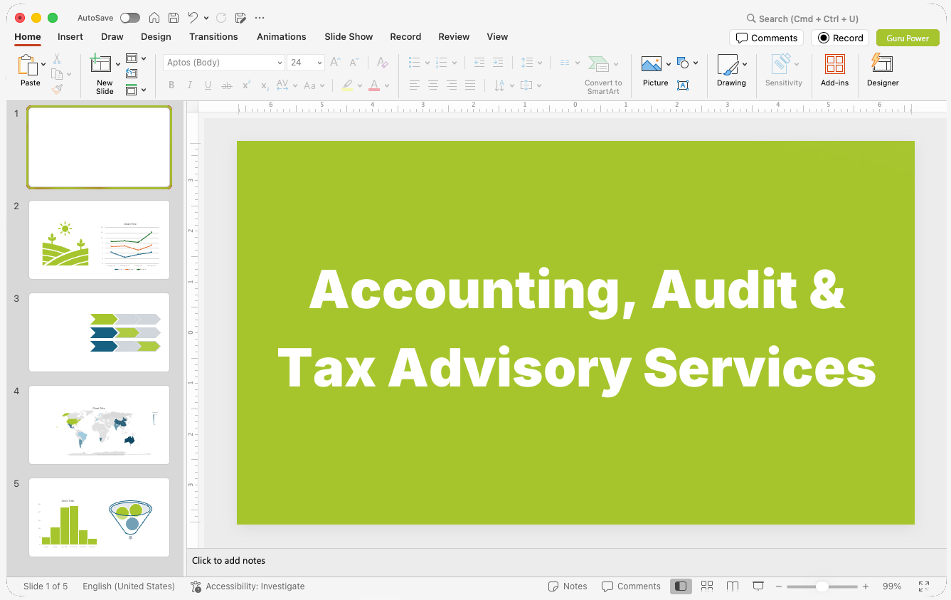Open numbered list dropdown arrow
Viewport: 951px width, 600px height.
tap(454, 63)
